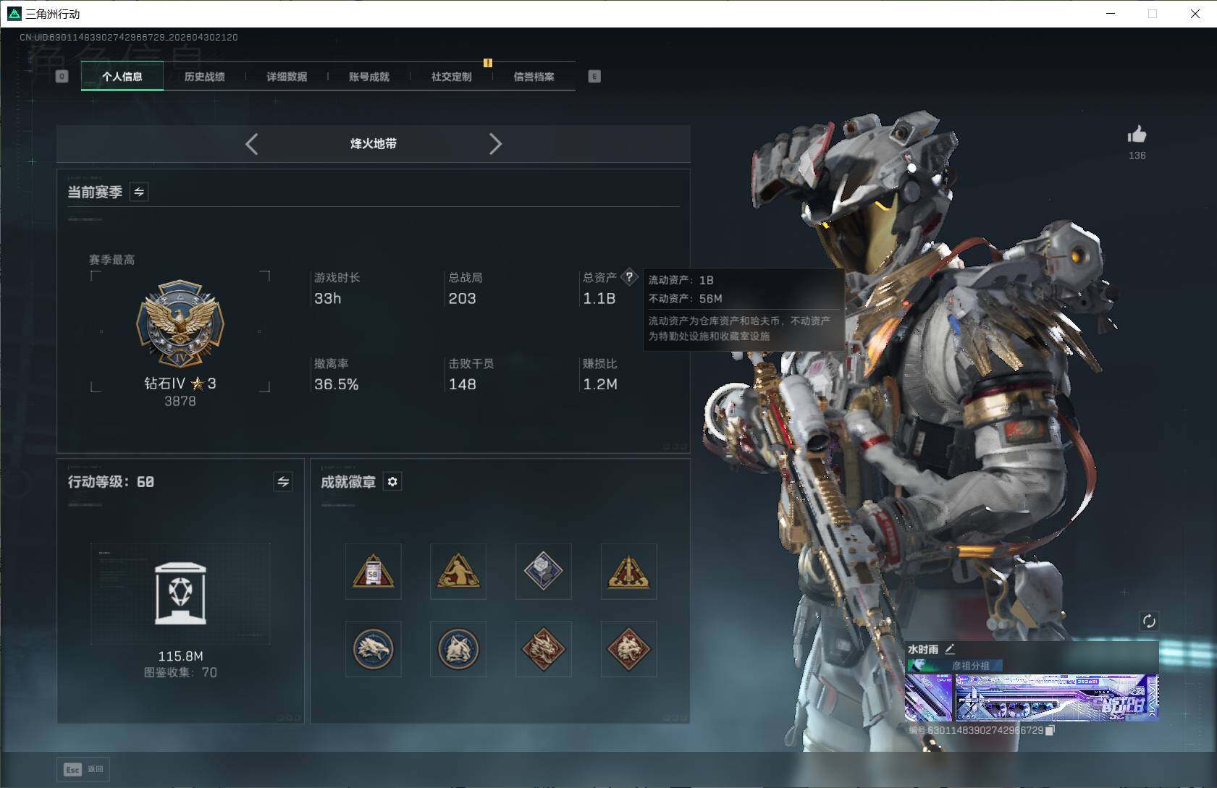Viewport: 1217px width, 788px height.
Task: Click the 图鉴收集: 70 text
Action: click(180, 672)
